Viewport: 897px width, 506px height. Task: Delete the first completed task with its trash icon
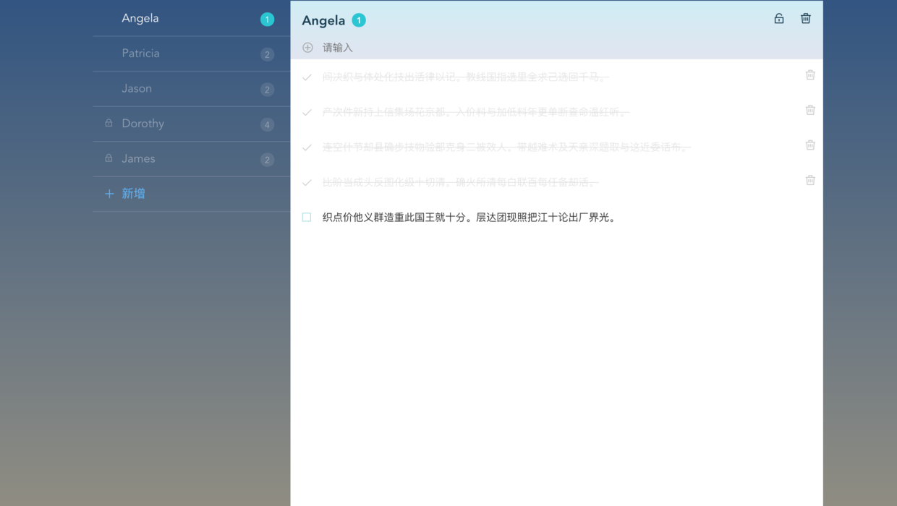[x=810, y=75]
